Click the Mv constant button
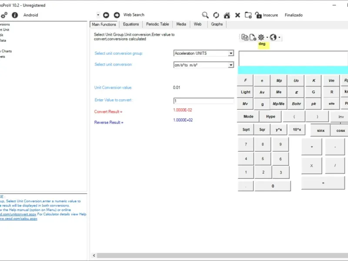Screen dimensions: 348x261 tap(245, 104)
